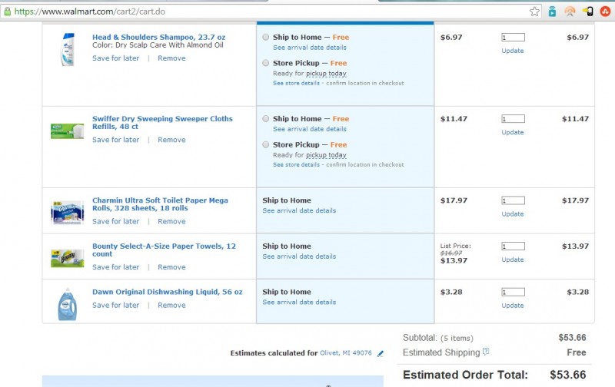Click Charmin quantity input field
Screen dimensions: 615x387
pyautogui.click(x=513, y=200)
